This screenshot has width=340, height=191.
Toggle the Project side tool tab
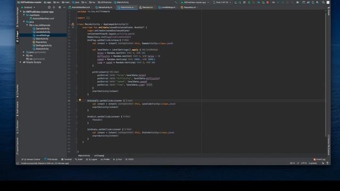[x=18, y=36]
